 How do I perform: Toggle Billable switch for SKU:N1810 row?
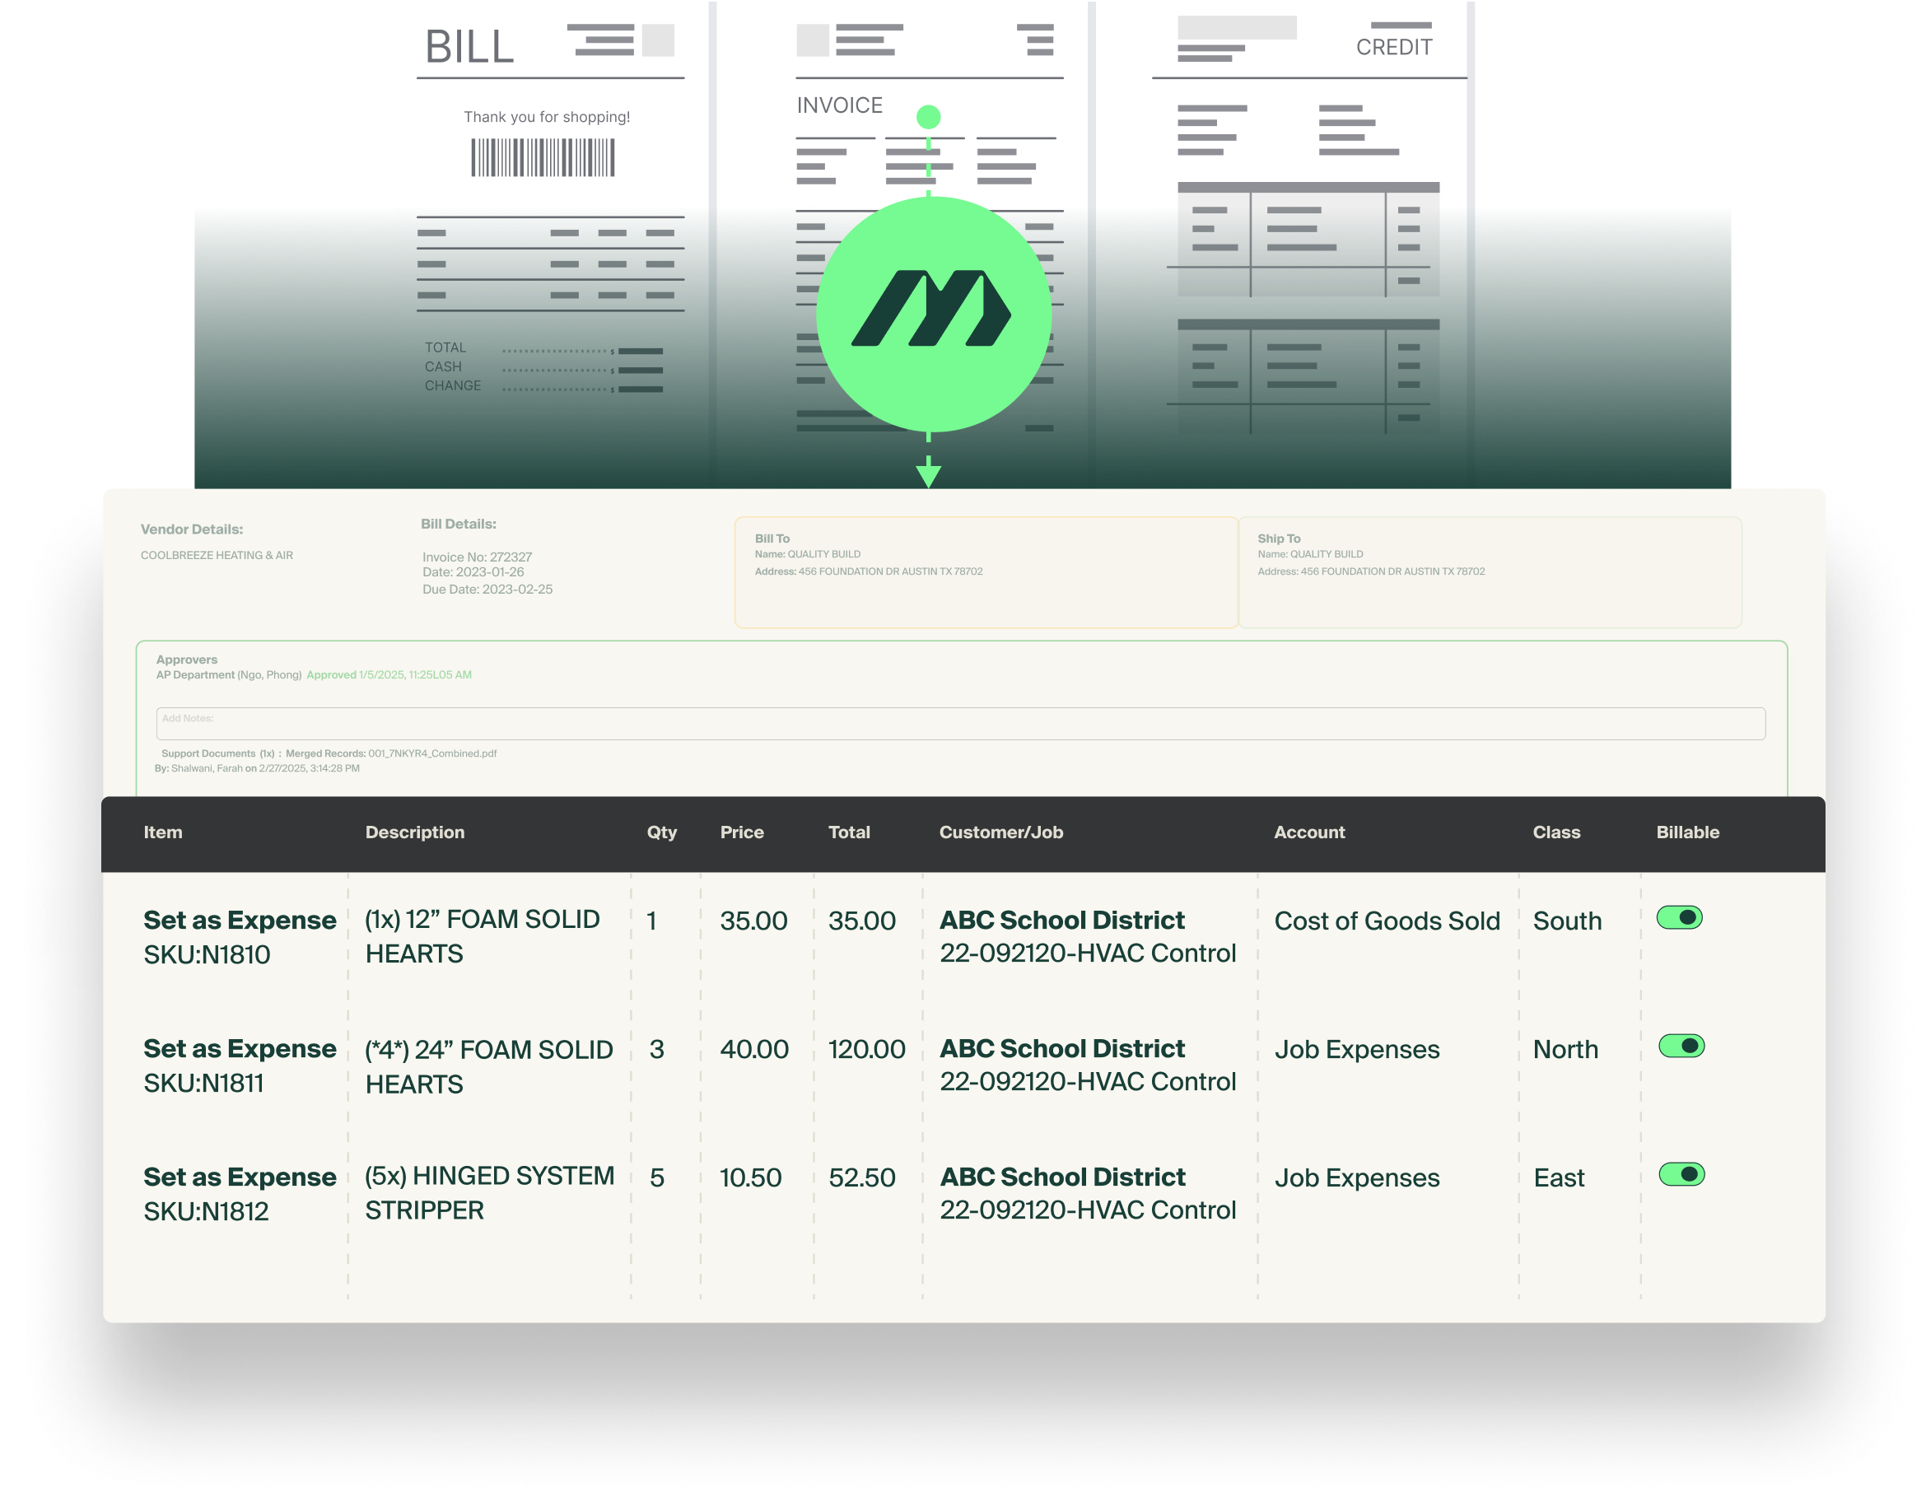pyautogui.click(x=1679, y=918)
